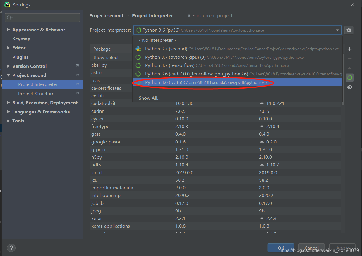This screenshot has width=362, height=256.
Task: Open Plugins settings page
Action: click(20, 57)
